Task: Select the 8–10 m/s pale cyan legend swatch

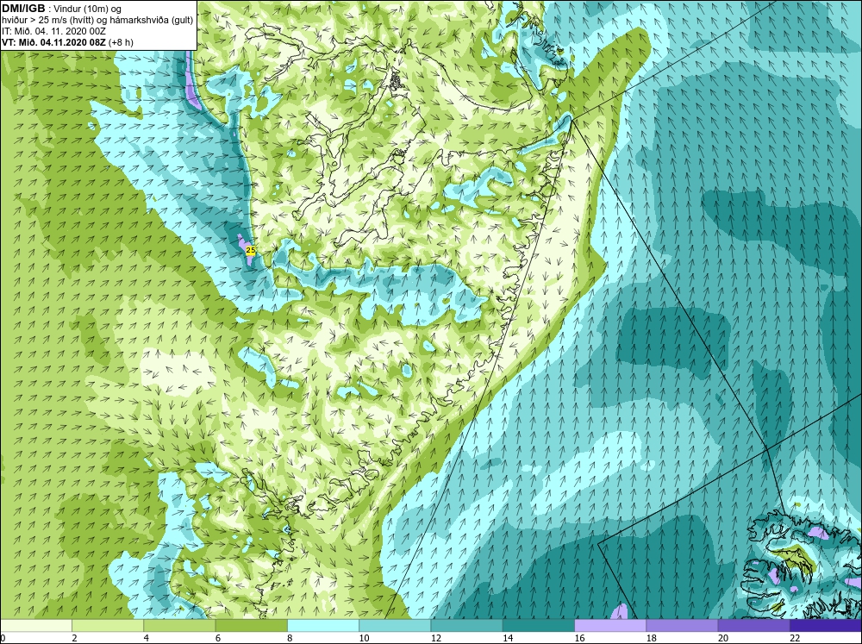Action: 323,625
